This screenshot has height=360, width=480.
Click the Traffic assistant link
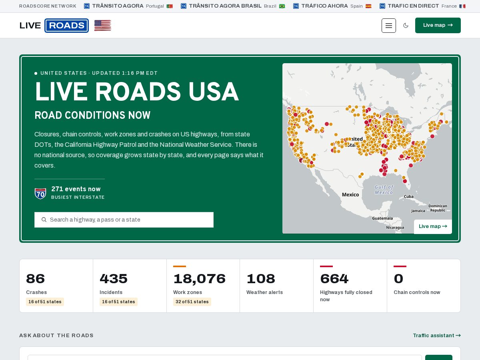tap(437, 336)
